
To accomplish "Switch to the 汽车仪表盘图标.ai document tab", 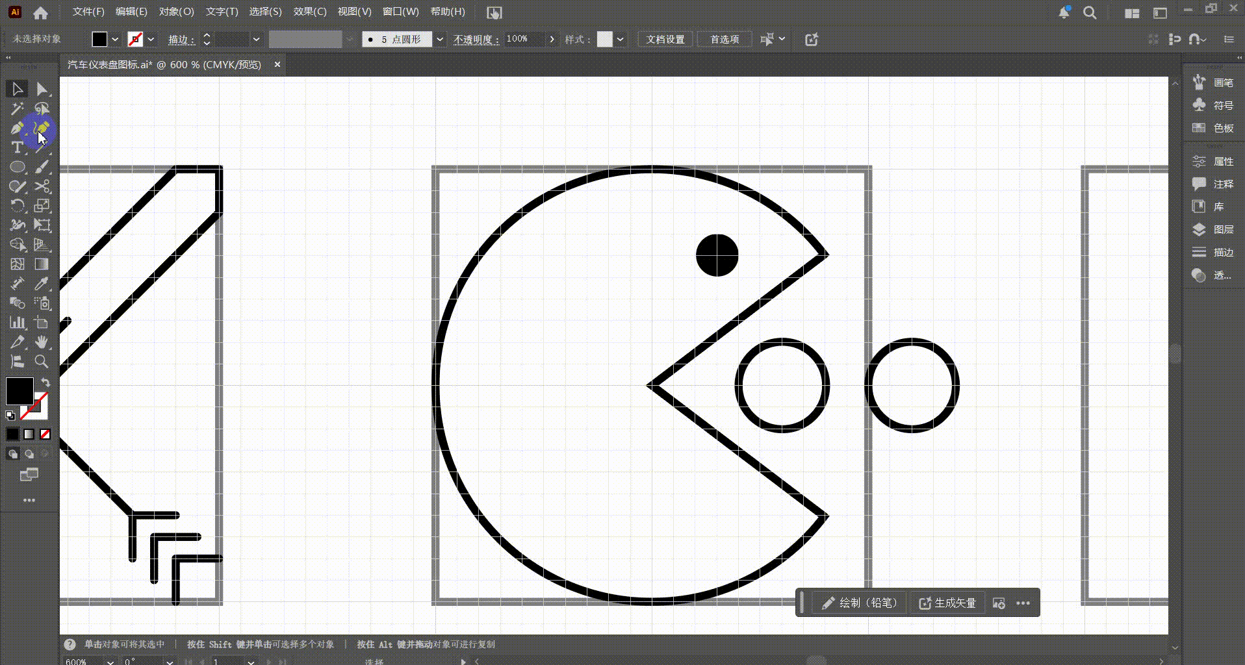I will [164, 65].
